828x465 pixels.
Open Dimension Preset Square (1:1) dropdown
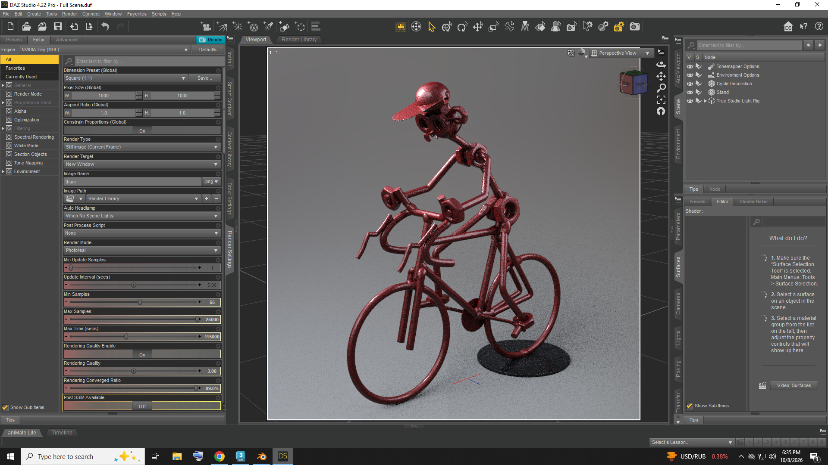tap(125, 78)
